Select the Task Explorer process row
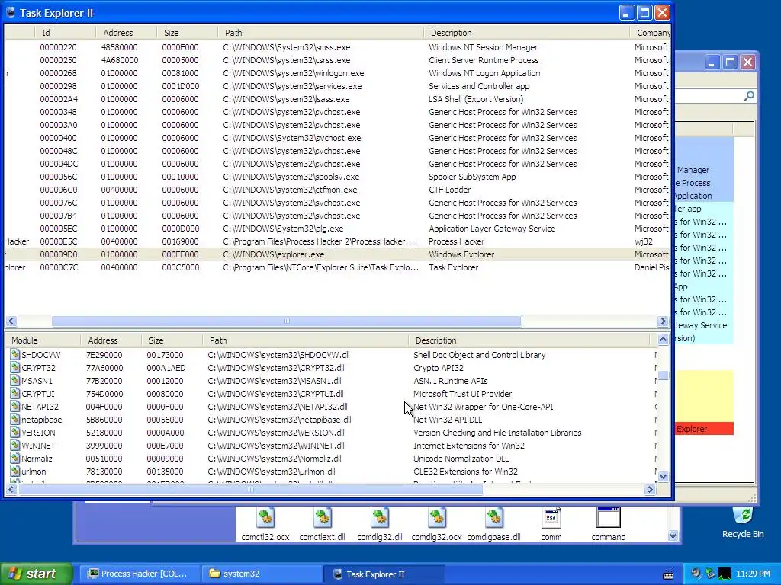This screenshot has height=585, width=781. point(337,267)
